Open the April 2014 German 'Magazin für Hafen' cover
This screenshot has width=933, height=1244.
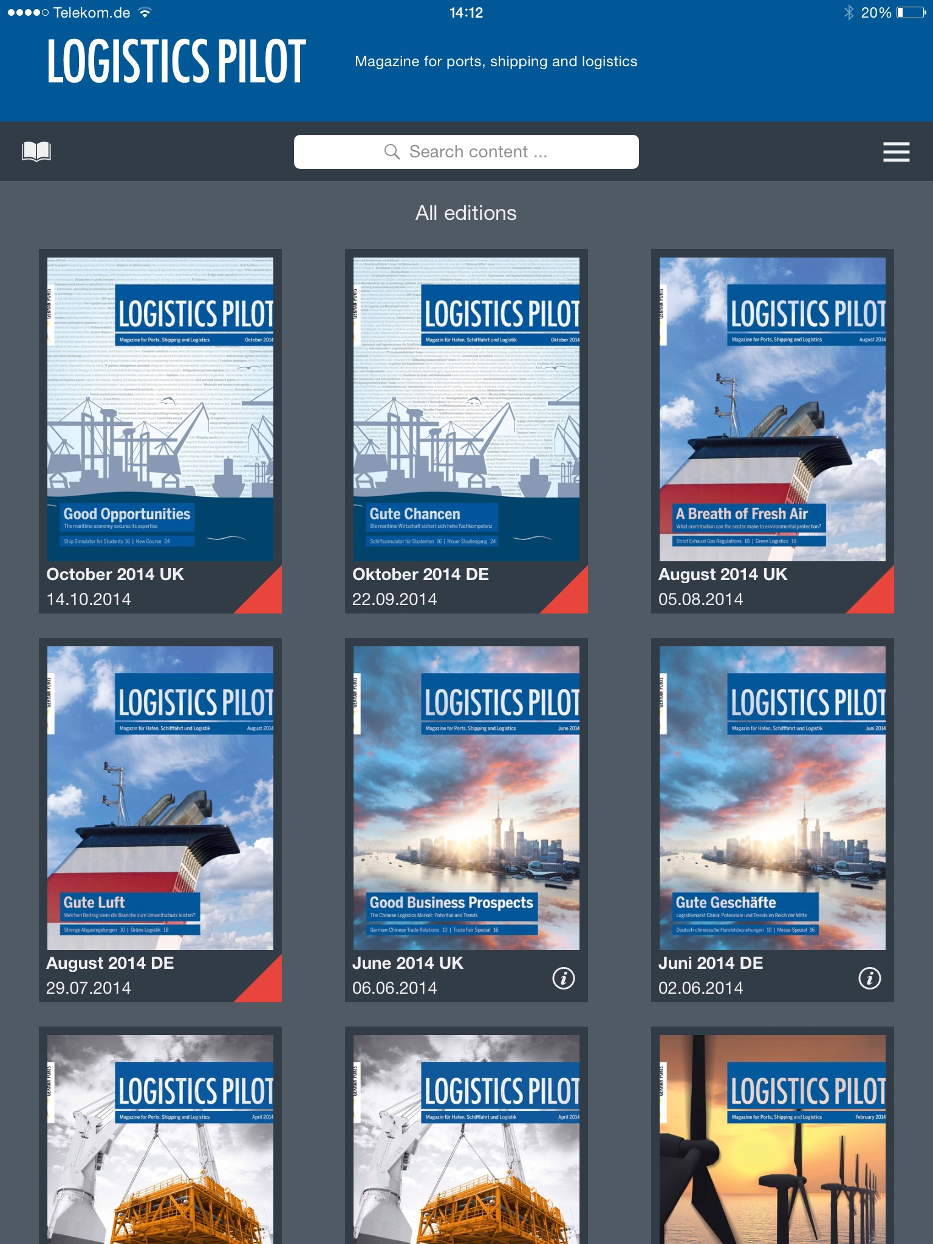click(466, 1140)
